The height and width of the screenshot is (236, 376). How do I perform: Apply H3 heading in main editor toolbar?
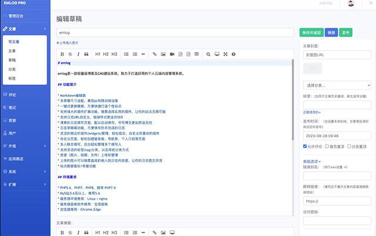point(115,55)
